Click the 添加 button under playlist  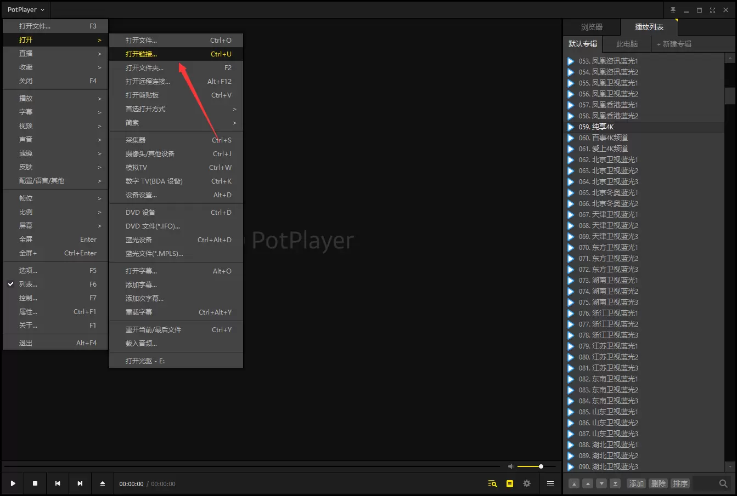tap(637, 483)
